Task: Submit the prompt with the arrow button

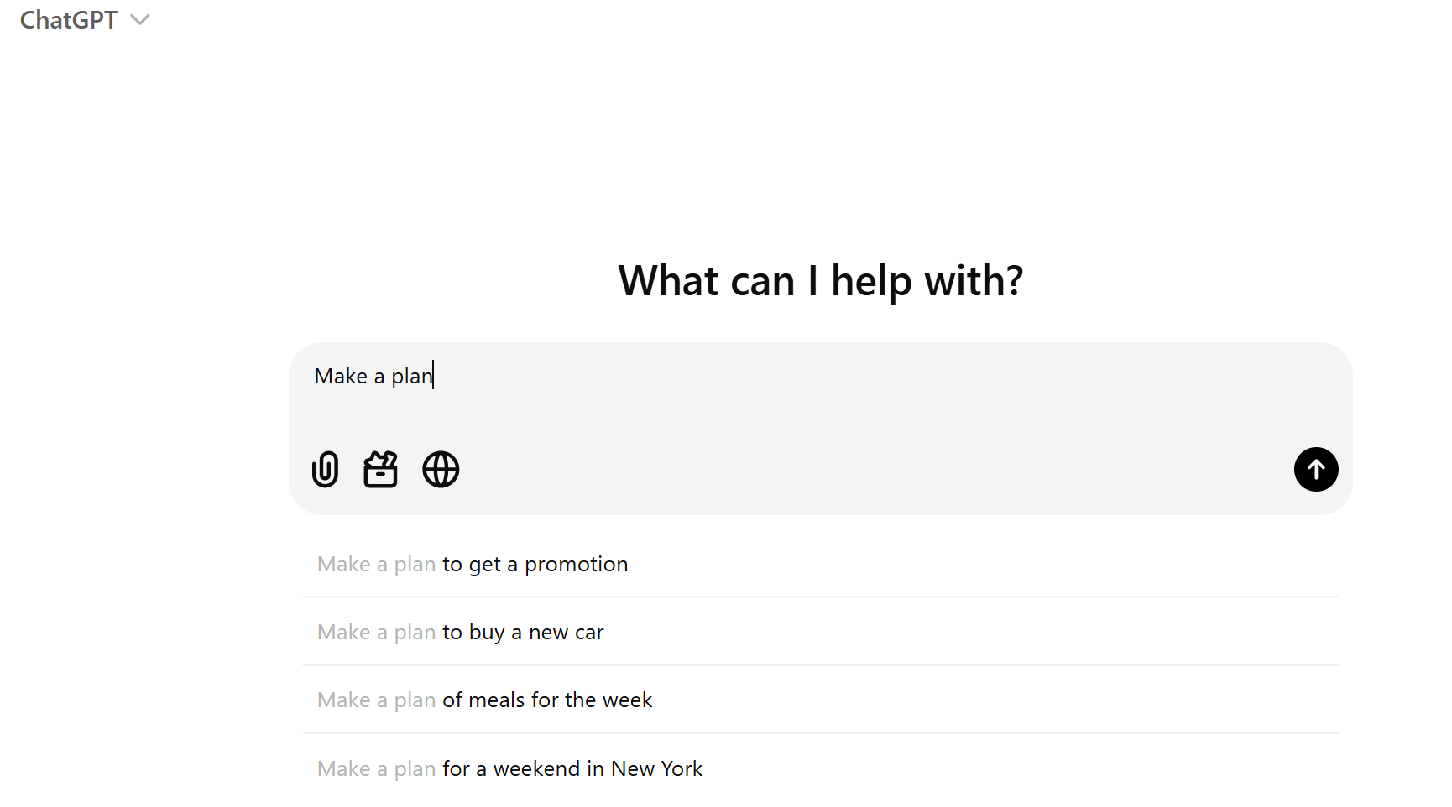Action: click(x=1315, y=470)
